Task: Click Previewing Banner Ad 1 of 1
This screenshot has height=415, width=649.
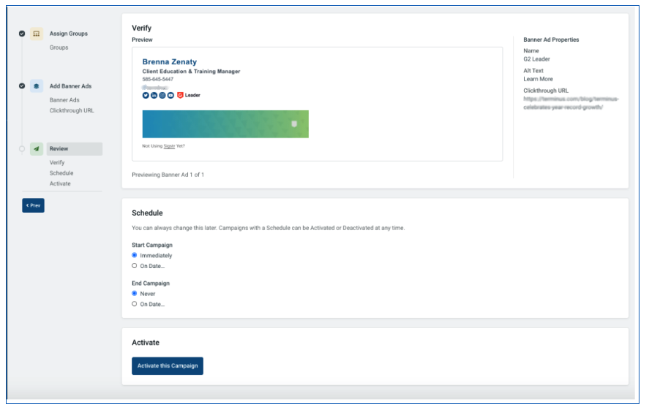Action: (168, 175)
